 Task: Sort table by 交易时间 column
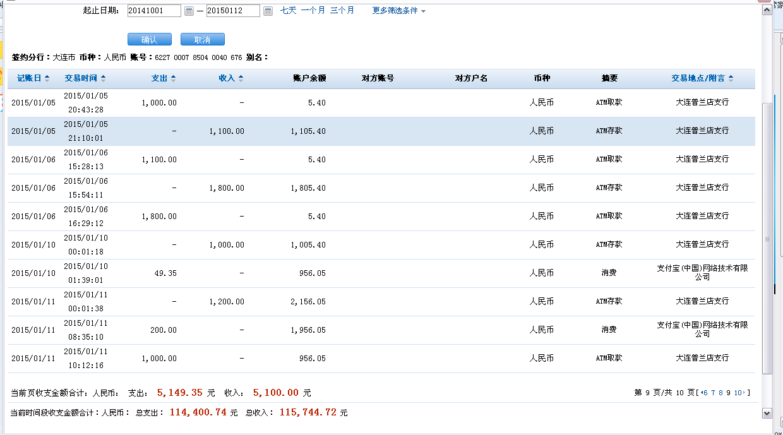coord(85,78)
